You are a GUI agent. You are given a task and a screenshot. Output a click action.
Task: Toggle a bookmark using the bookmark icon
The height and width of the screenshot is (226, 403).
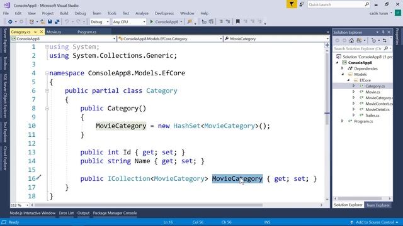pyautogui.click(x=238, y=22)
